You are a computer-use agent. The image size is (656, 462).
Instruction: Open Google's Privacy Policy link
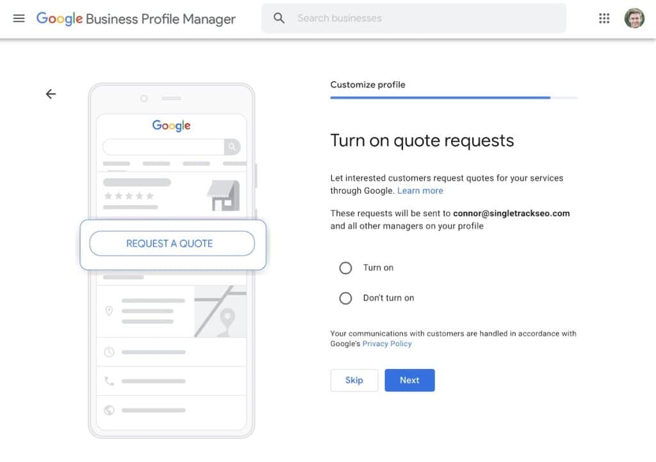point(387,344)
